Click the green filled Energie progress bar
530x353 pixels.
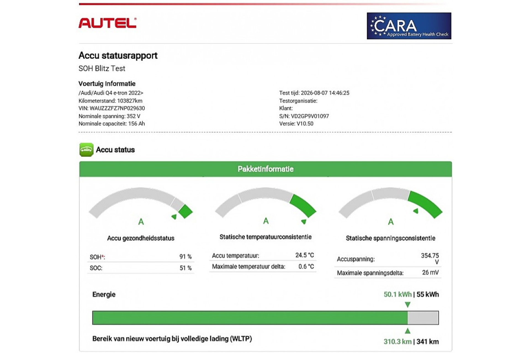click(250, 318)
